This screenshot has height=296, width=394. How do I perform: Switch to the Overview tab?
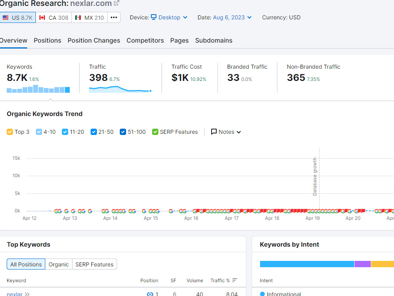[13, 41]
